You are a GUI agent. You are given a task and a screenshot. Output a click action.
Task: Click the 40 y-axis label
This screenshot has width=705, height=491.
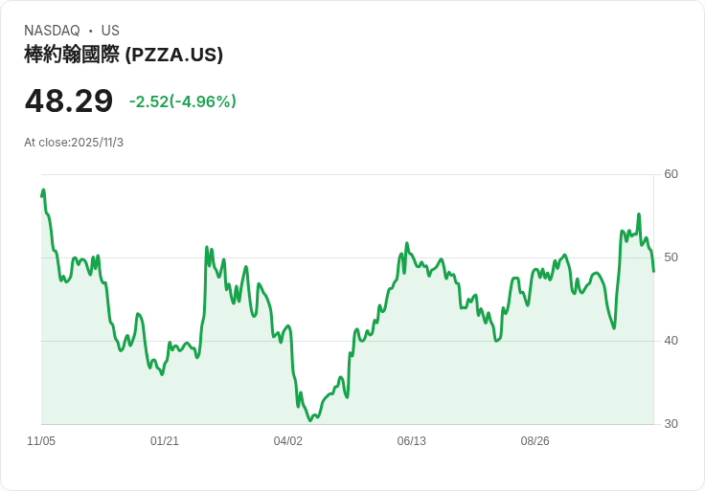pyautogui.click(x=671, y=341)
